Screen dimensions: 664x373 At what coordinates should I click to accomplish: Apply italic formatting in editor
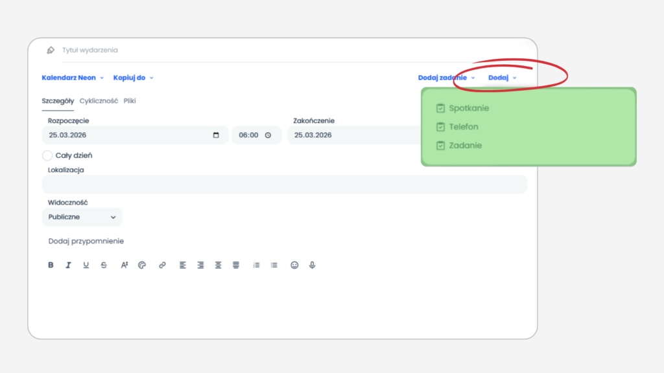(x=68, y=265)
